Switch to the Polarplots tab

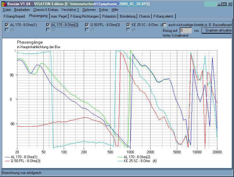coord(109,16)
